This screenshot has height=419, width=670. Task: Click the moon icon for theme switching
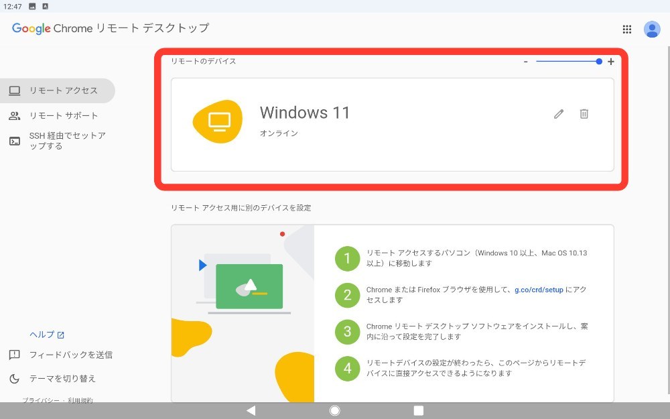[x=15, y=378]
